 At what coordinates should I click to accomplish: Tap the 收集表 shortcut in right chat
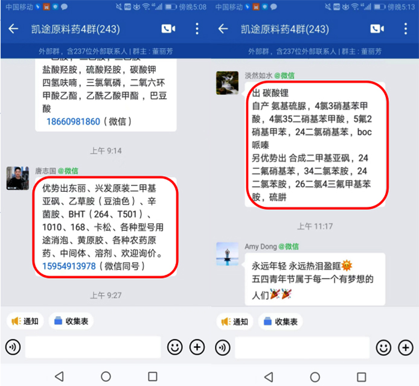[x=280, y=321]
